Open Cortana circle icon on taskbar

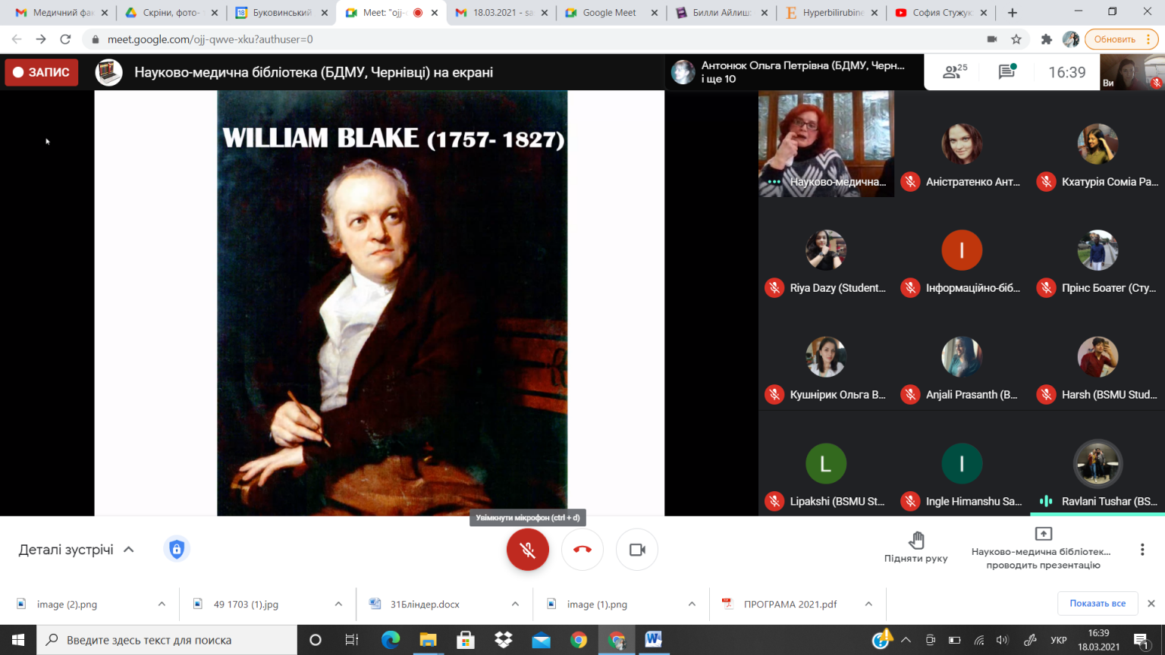[316, 640]
